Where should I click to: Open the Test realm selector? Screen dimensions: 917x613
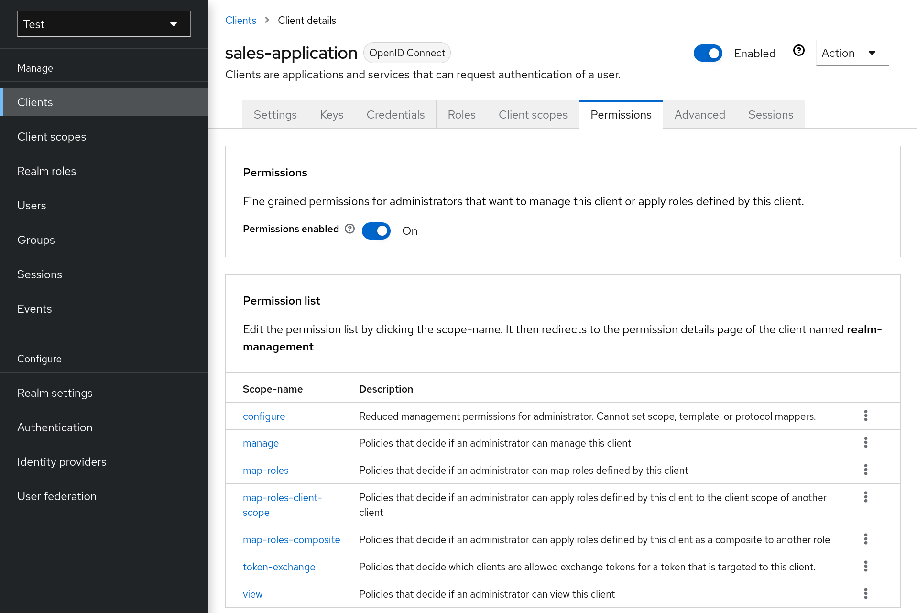pyautogui.click(x=103, y=24)
